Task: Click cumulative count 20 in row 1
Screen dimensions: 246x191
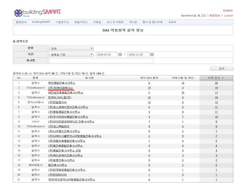Action: click(x=216, y=83)
